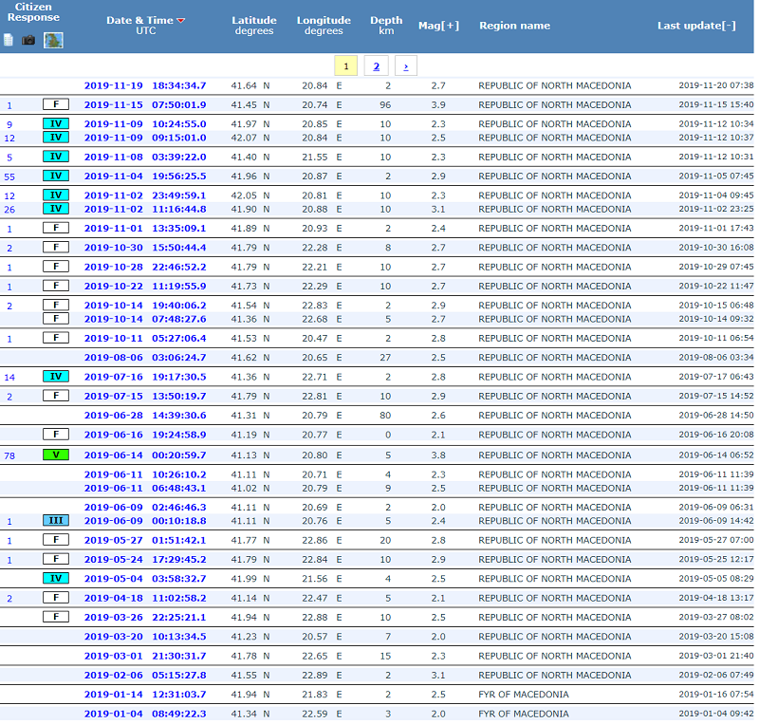Select page 1 in pagination

tap(346, 65)
